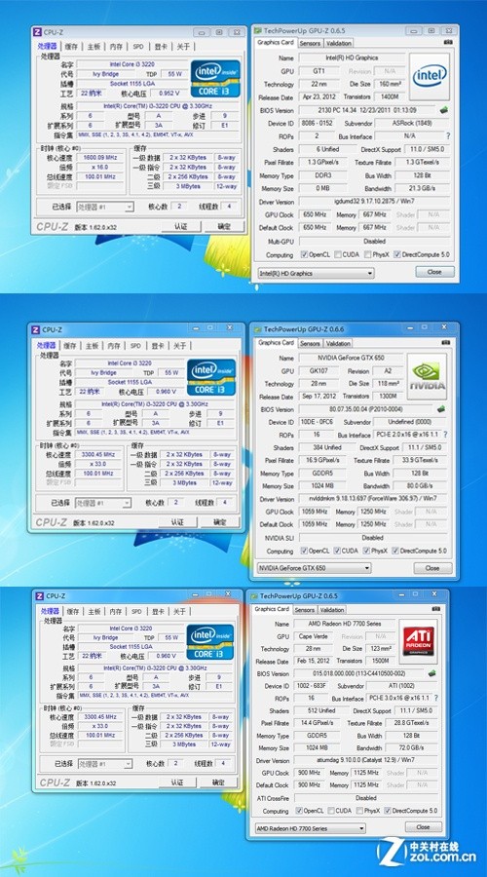Click the NVIDIA logo in the GPU-Z window

427,376
